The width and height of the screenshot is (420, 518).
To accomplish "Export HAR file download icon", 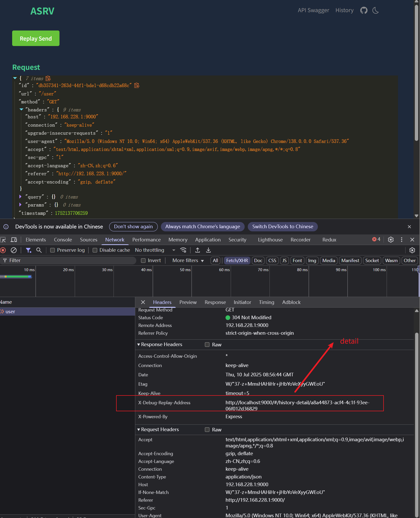I will click(x=208, y=250).
